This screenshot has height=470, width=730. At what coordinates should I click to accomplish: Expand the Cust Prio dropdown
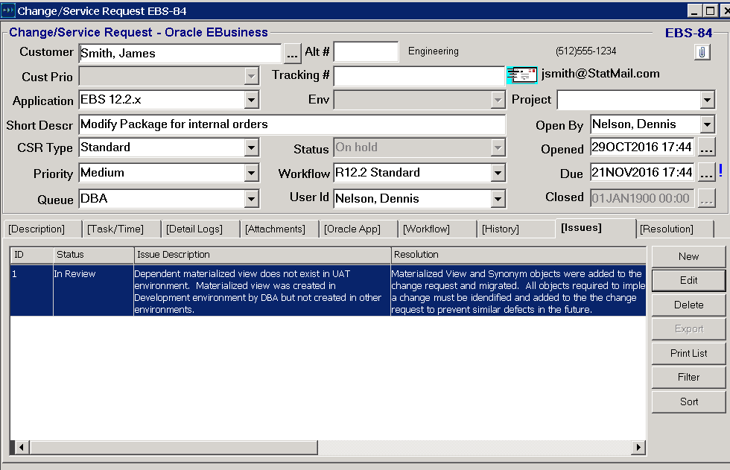251,76
